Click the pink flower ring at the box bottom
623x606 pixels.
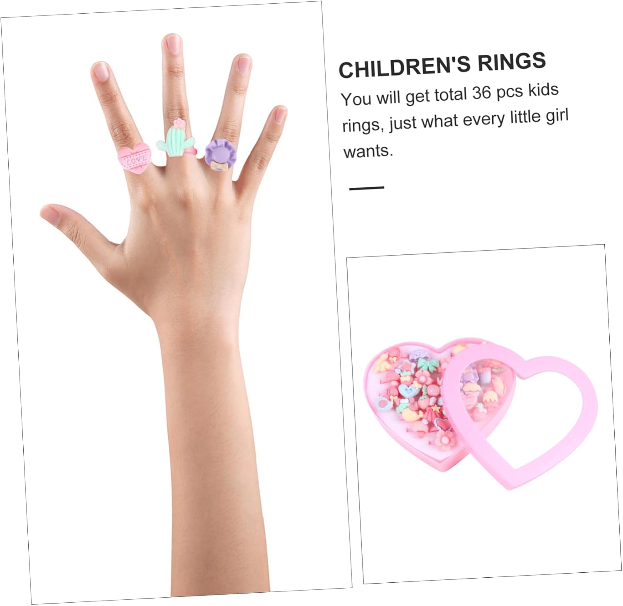tap(445, 440)
